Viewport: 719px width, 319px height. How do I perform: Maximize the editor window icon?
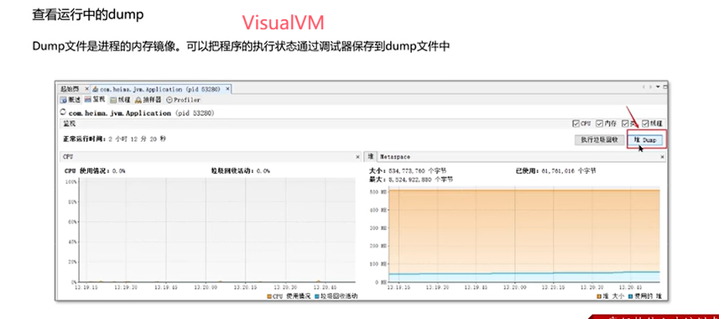point(665,86)
